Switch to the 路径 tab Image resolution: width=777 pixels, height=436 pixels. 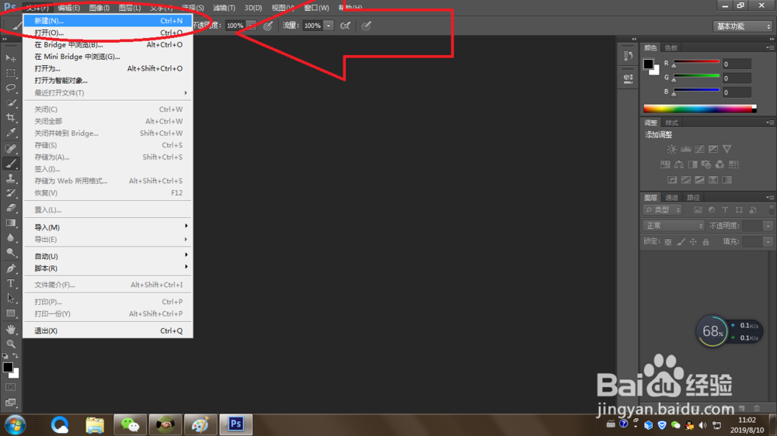(693, 198)
